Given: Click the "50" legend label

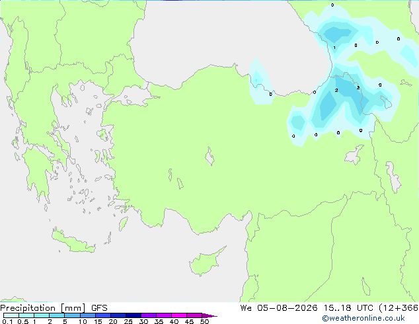Looking at the screenshot, I should pos(204,321).
